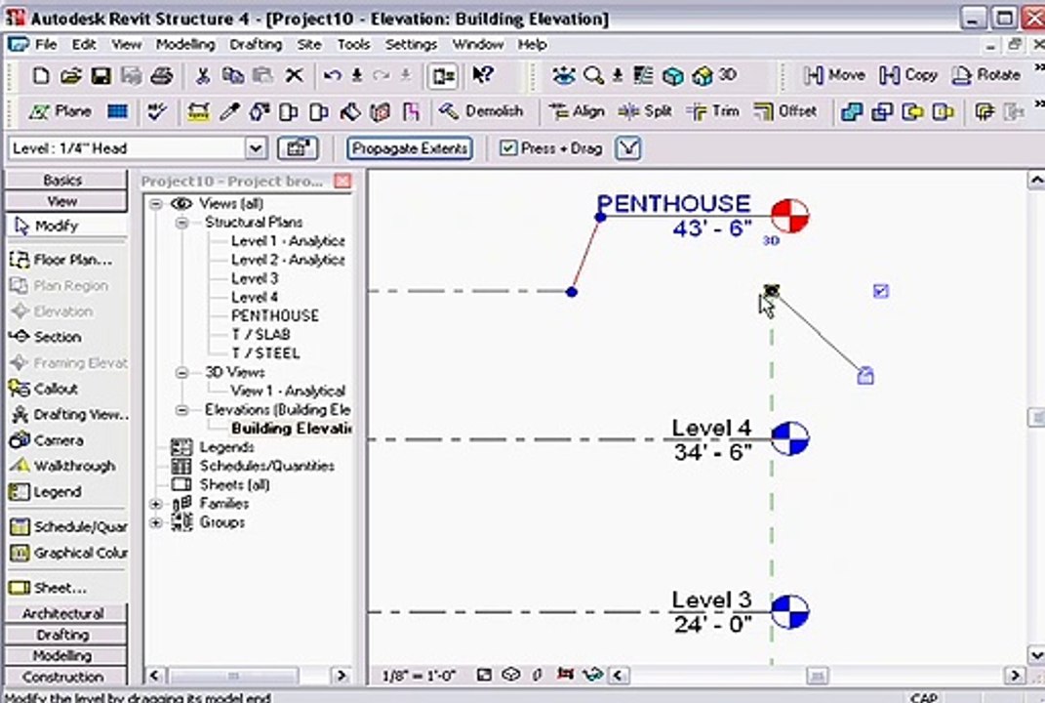Click the view scale 1/8" = 1'-0"
The width and height of the screenshot is (1045, 703).
coord(419,676)
